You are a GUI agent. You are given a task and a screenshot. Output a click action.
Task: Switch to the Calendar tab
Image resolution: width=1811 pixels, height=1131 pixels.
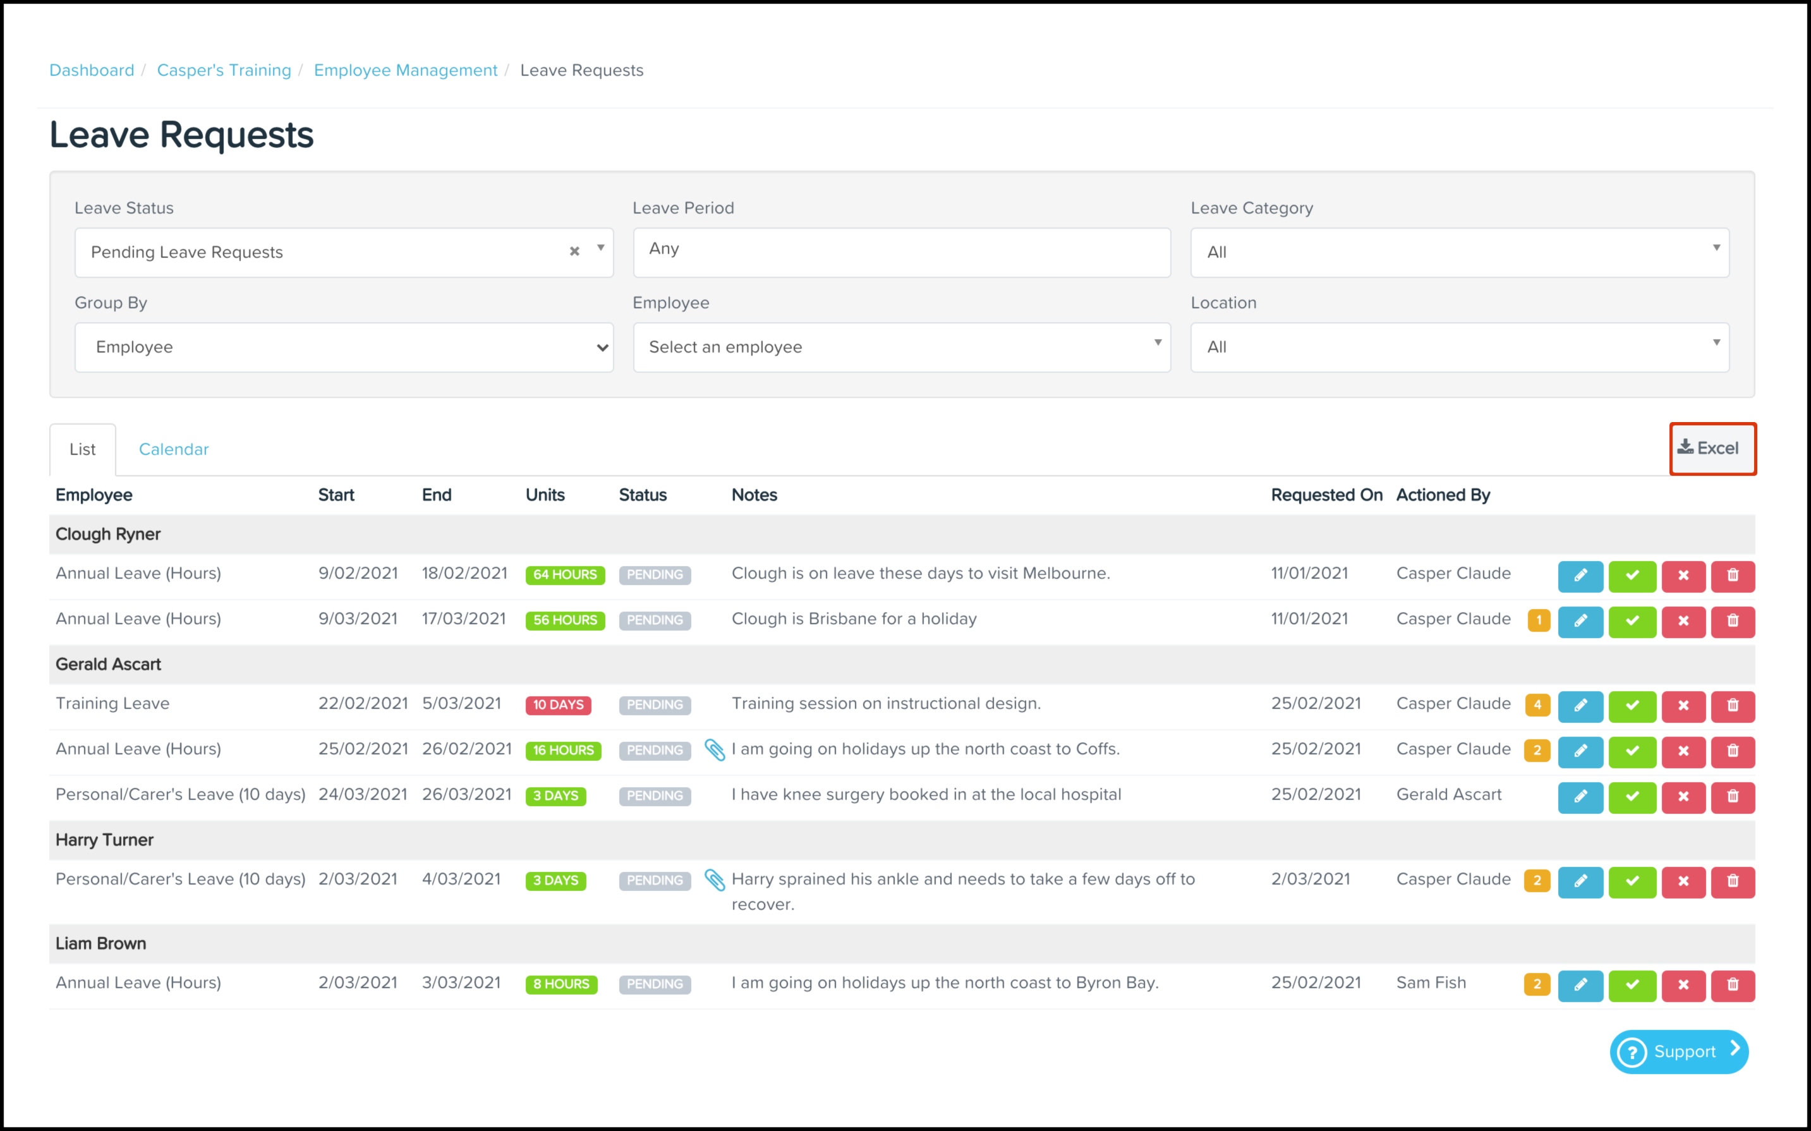tap(174, 450)
